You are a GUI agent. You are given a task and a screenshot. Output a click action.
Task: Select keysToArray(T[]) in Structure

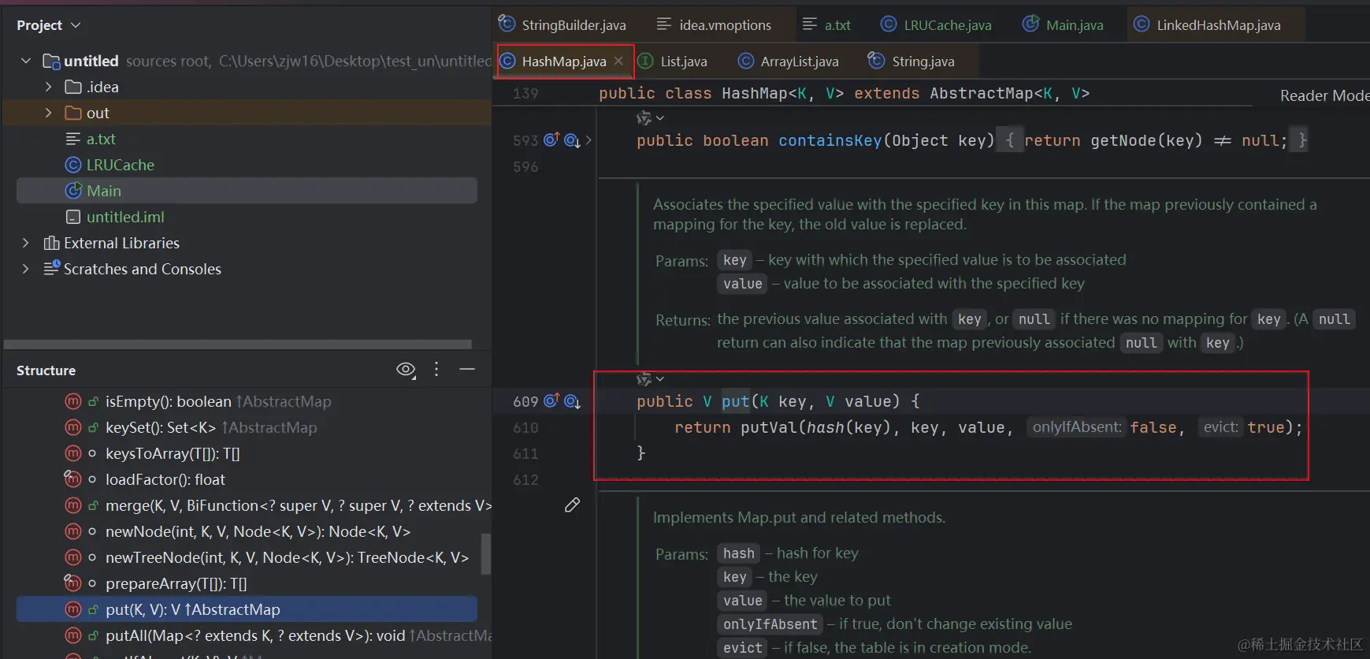click(247, 453)
